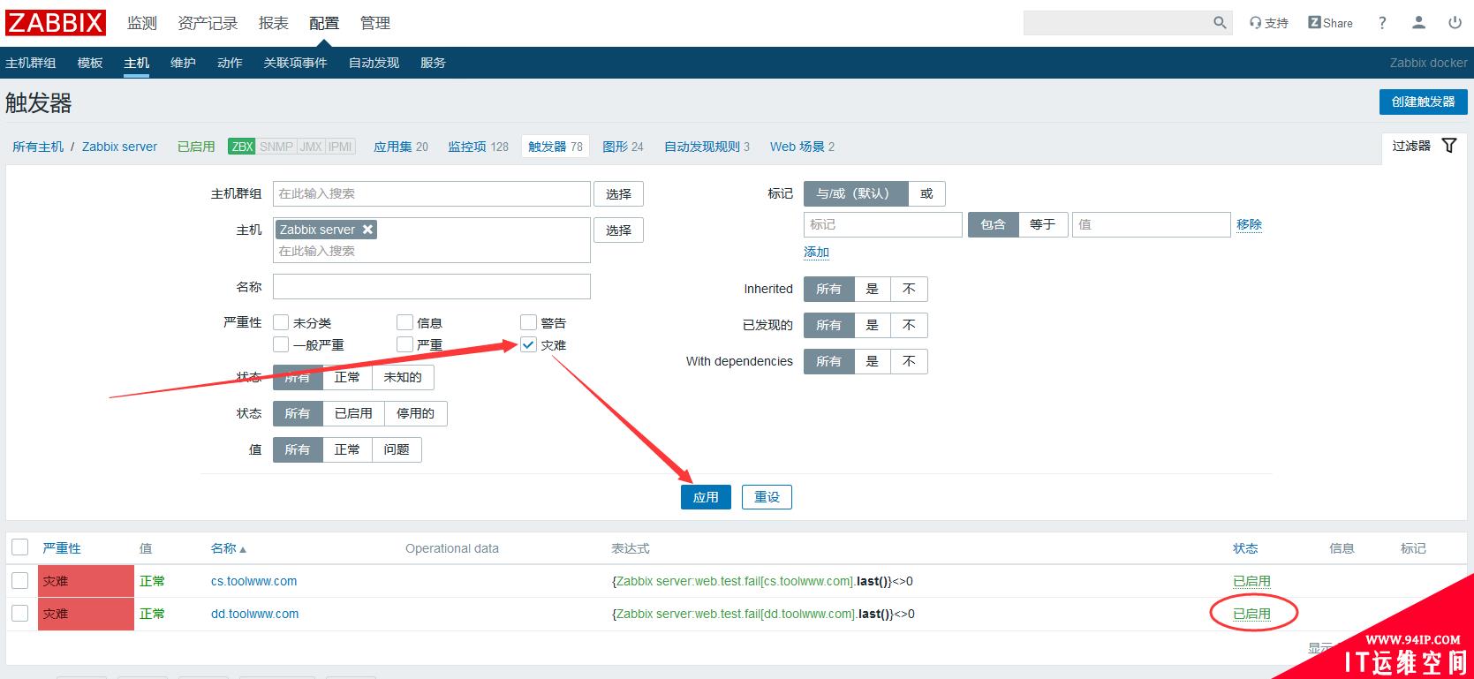Check the 信息 severity checkbox

[x=404, y=322]
